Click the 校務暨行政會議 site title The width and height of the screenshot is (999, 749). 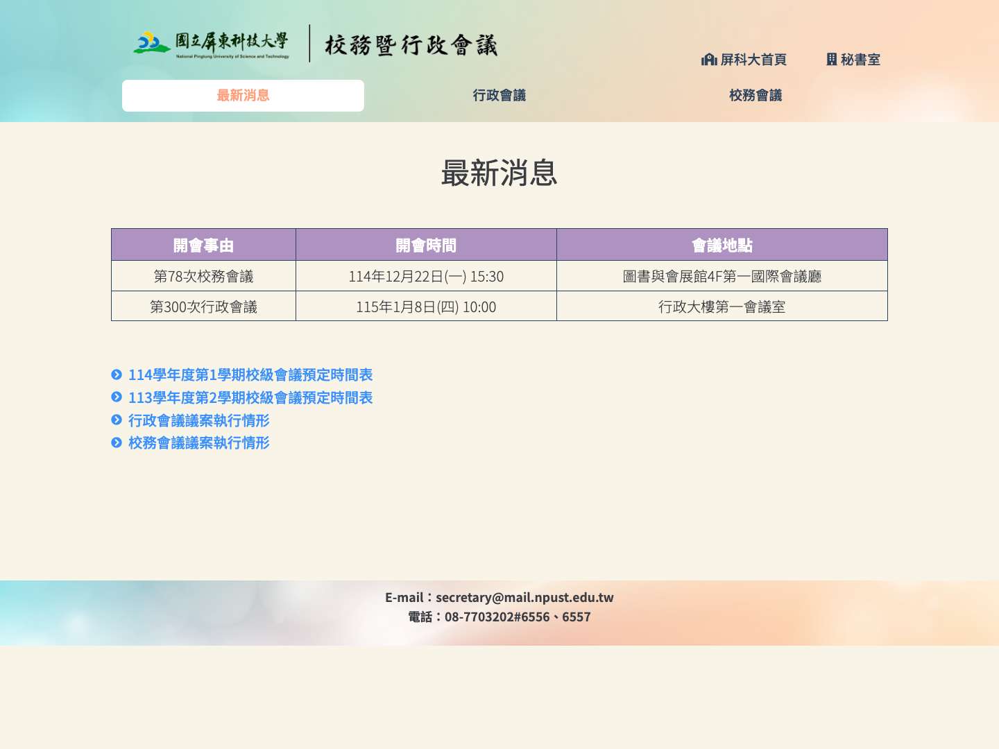409,44
